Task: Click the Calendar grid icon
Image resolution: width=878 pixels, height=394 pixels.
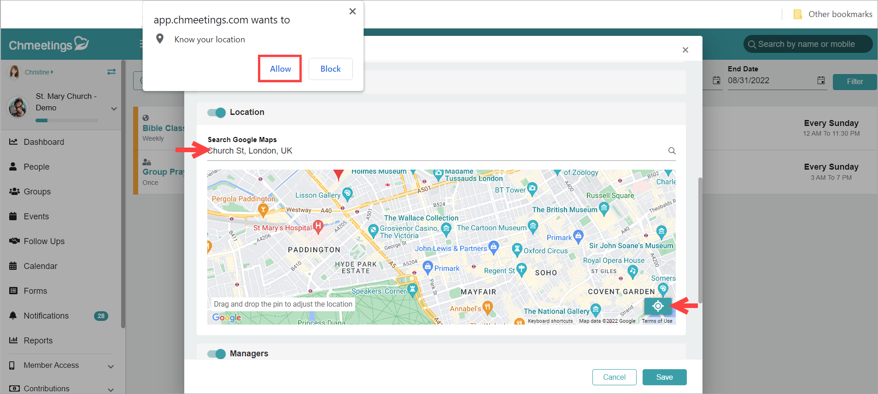Action: pos(13,266)
